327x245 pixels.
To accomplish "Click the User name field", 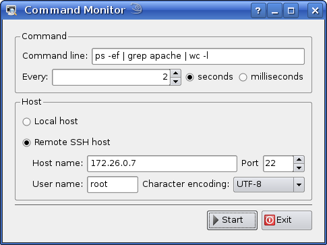I will 113,185.
